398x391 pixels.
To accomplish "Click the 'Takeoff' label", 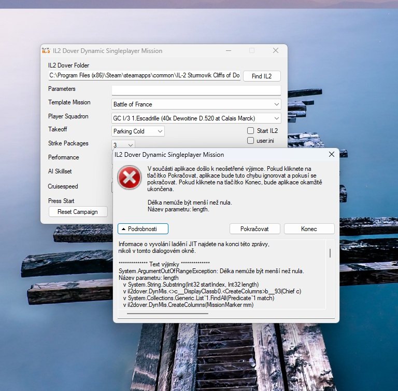I will [x=58, y=129].
